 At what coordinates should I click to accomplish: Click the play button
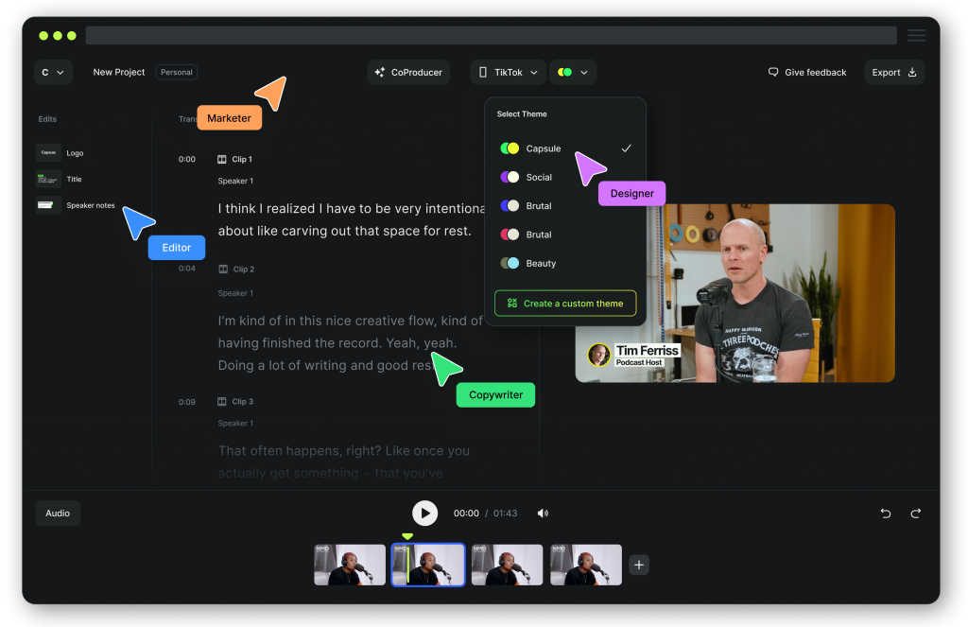[424, 513]
